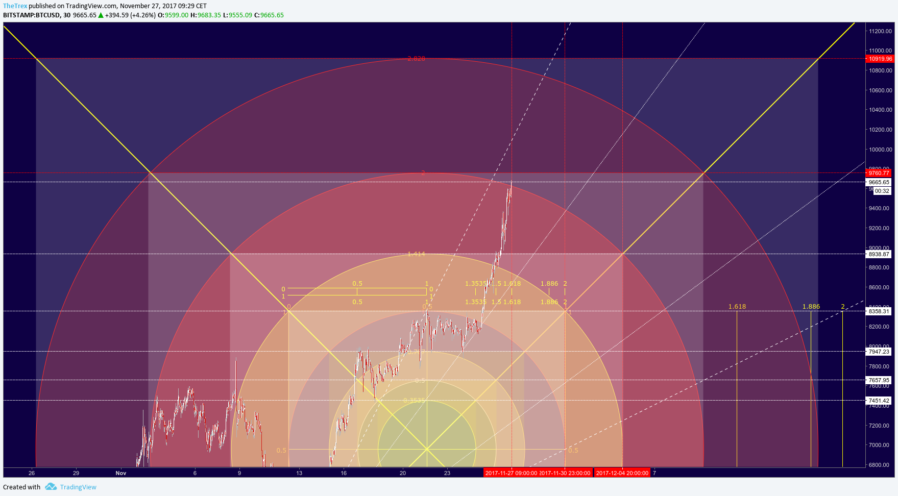Click the 0.3535 inner circle label
The image size is (898, 496).
414,401
